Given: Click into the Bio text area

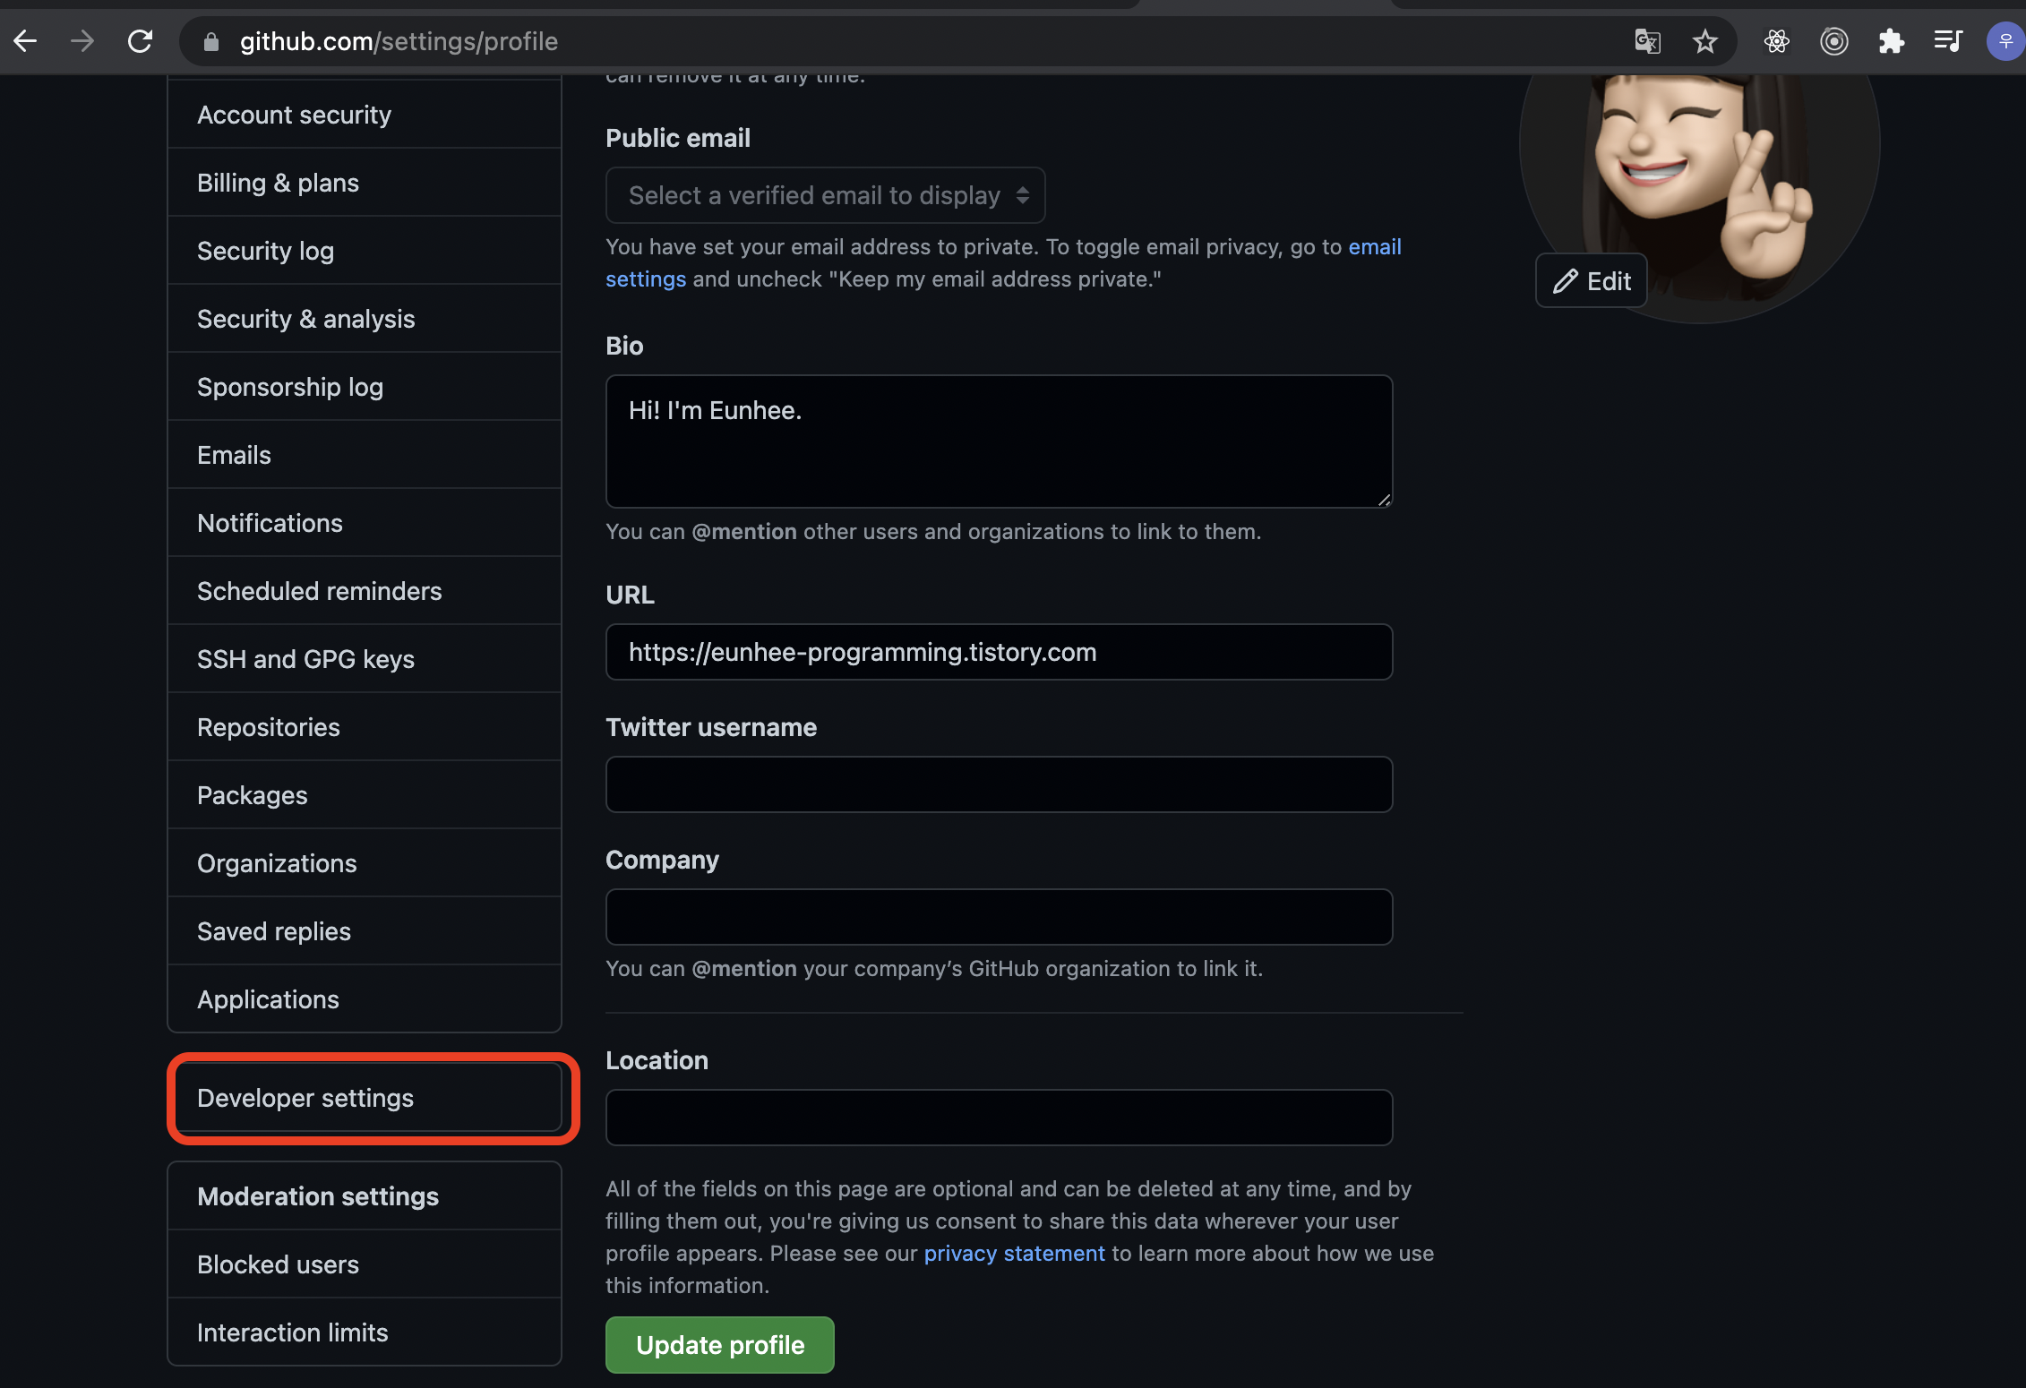Looking at the screenshot, I should [x=999, y=441].
